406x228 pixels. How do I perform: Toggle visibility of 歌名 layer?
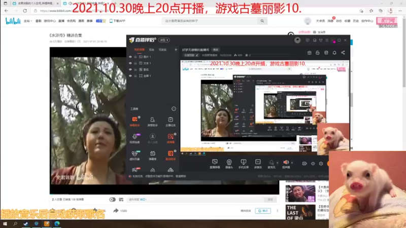pos(130,69)
